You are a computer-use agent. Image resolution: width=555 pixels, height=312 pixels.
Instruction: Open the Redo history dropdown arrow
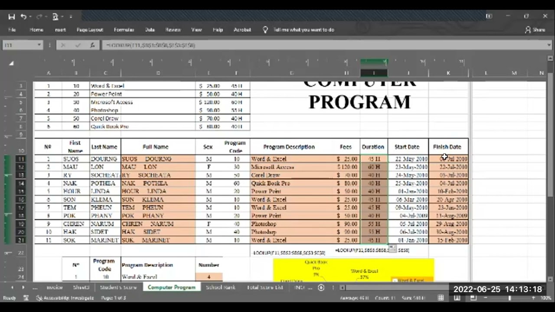point(46,17)
